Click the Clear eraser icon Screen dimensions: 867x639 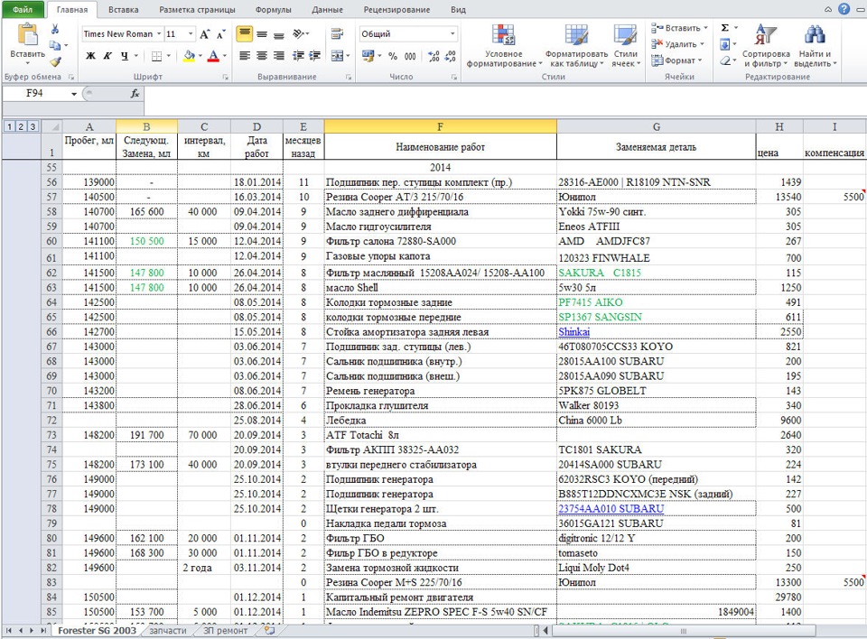(725, 60)
